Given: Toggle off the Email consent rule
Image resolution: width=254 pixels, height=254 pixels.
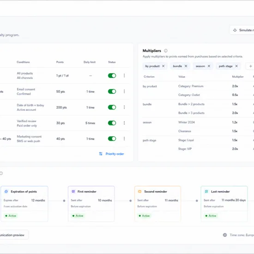Looking at the screenshot, I should click(x=112, y=91).
